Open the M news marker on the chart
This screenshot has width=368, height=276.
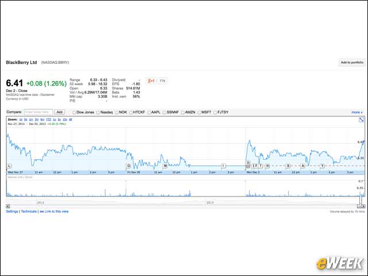(165, 166)
